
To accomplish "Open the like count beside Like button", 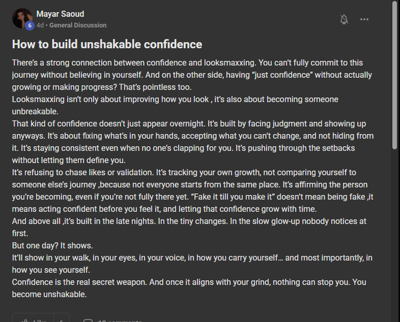I will (x=61, y=319).
